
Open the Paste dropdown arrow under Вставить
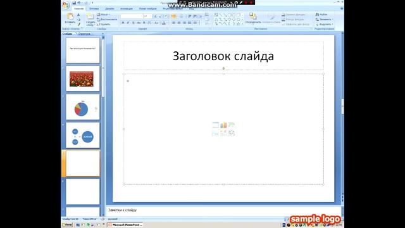click(70, 24)
